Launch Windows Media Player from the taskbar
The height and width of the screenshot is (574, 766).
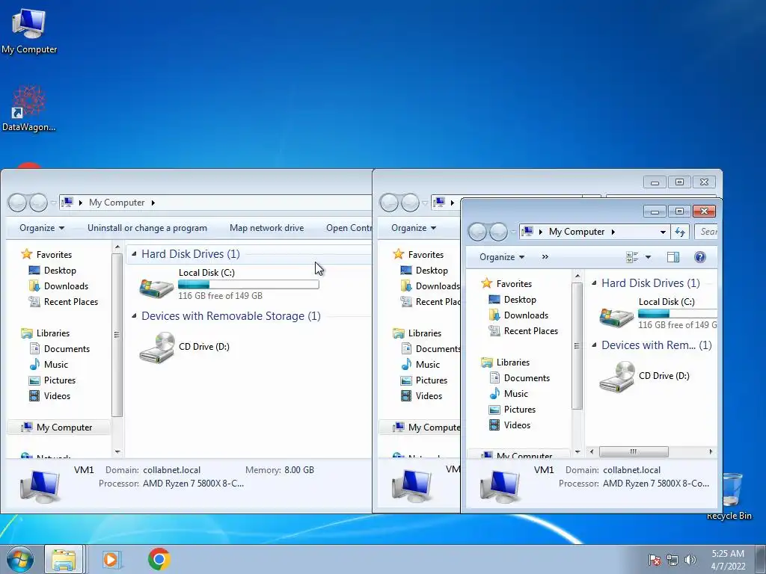(111, 559)
